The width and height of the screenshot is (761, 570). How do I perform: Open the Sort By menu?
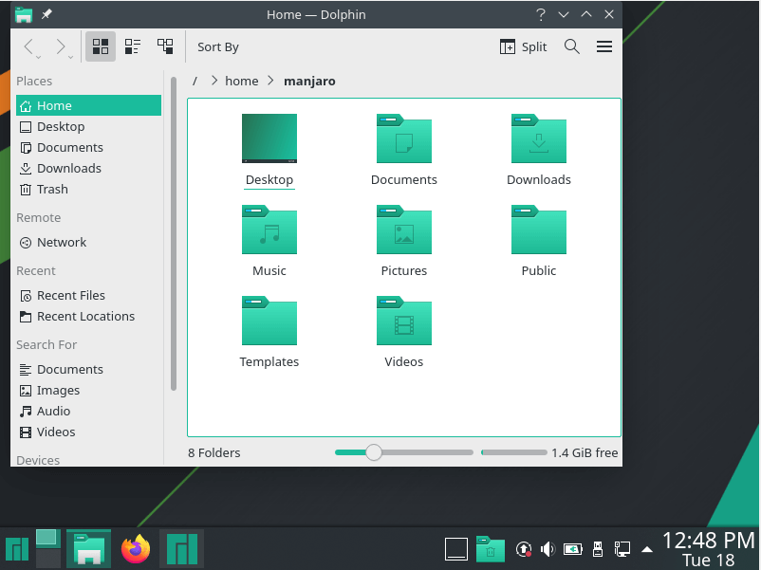216,46
